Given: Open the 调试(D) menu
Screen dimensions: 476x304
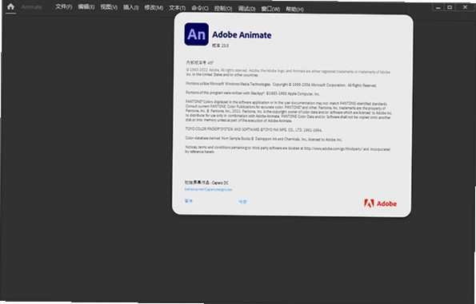Looking at the screenshot, I should (246, 9).
